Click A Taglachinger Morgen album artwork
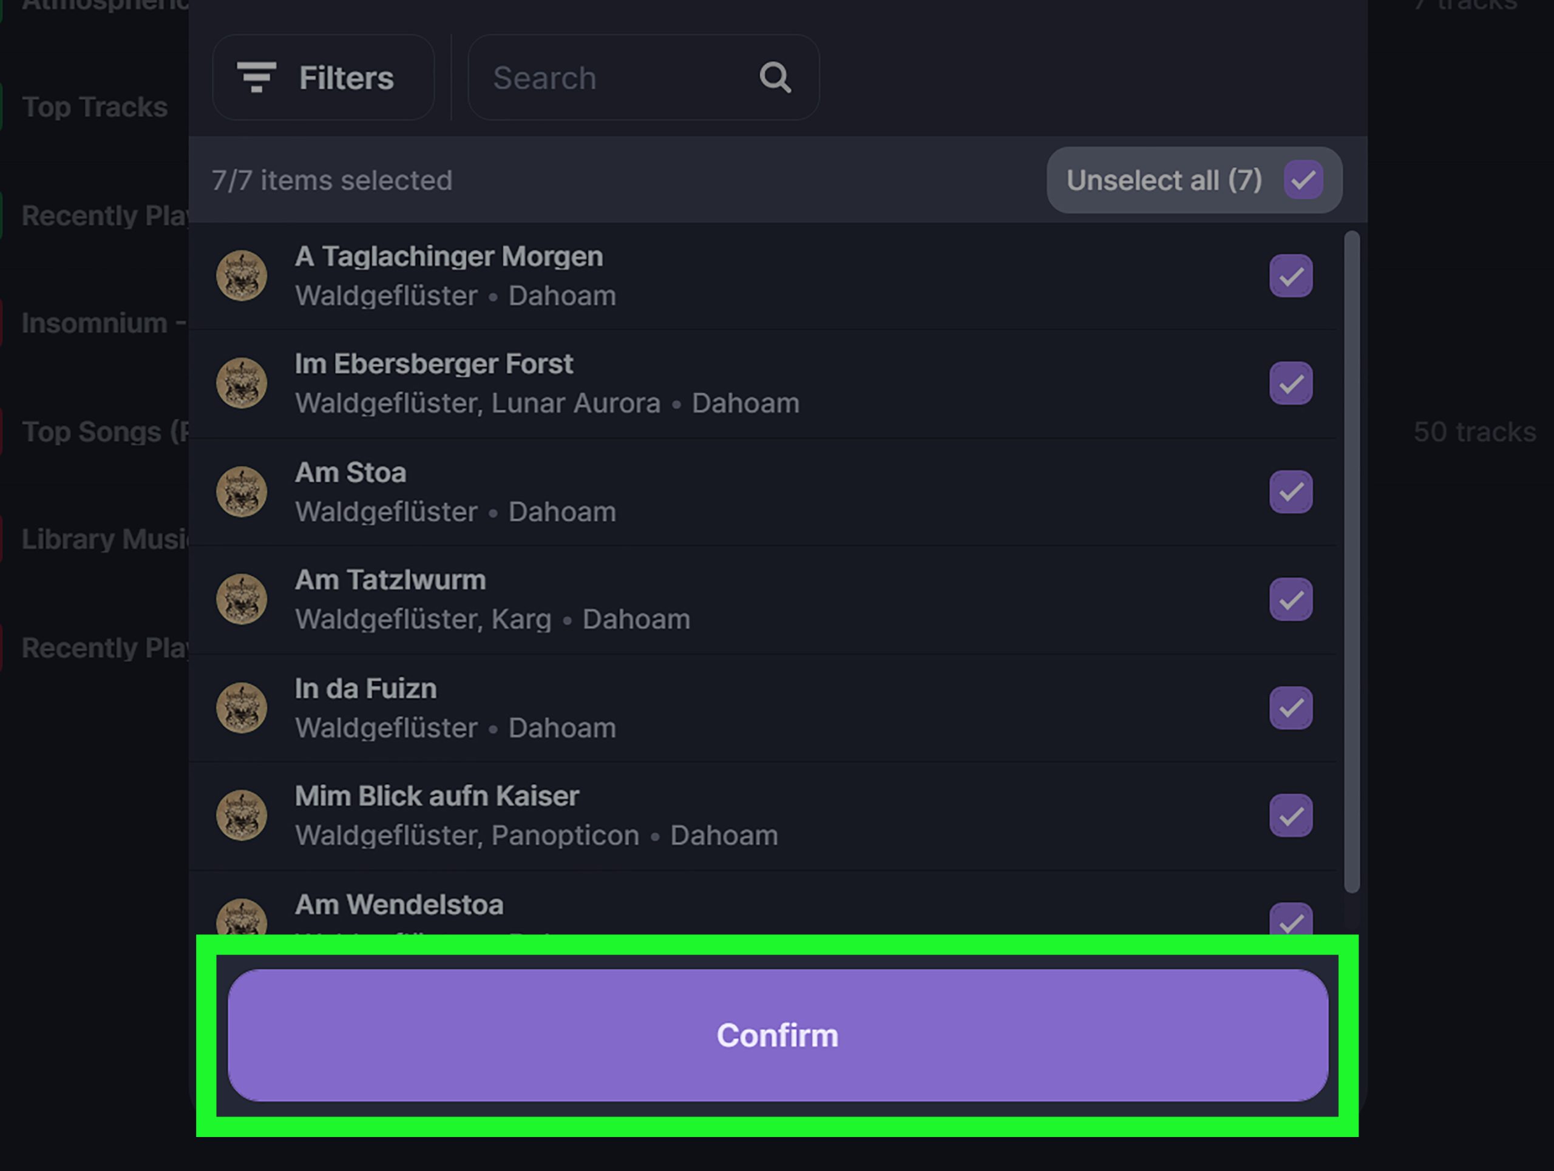Image resolution: width=1554 pixels, height=1171 pixels. pyautogui.click(x=242, y=276)
